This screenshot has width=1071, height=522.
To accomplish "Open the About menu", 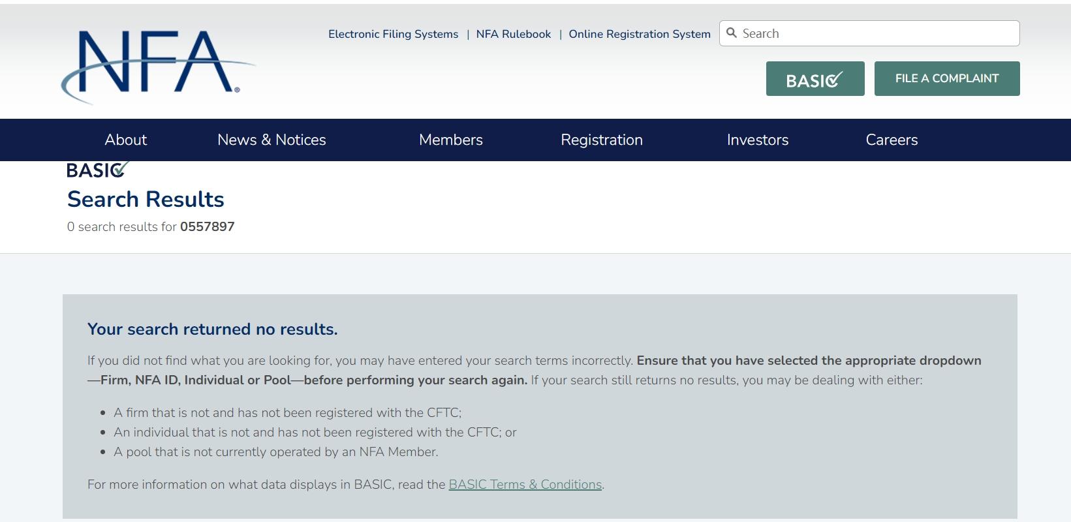I will coord(126,140).
